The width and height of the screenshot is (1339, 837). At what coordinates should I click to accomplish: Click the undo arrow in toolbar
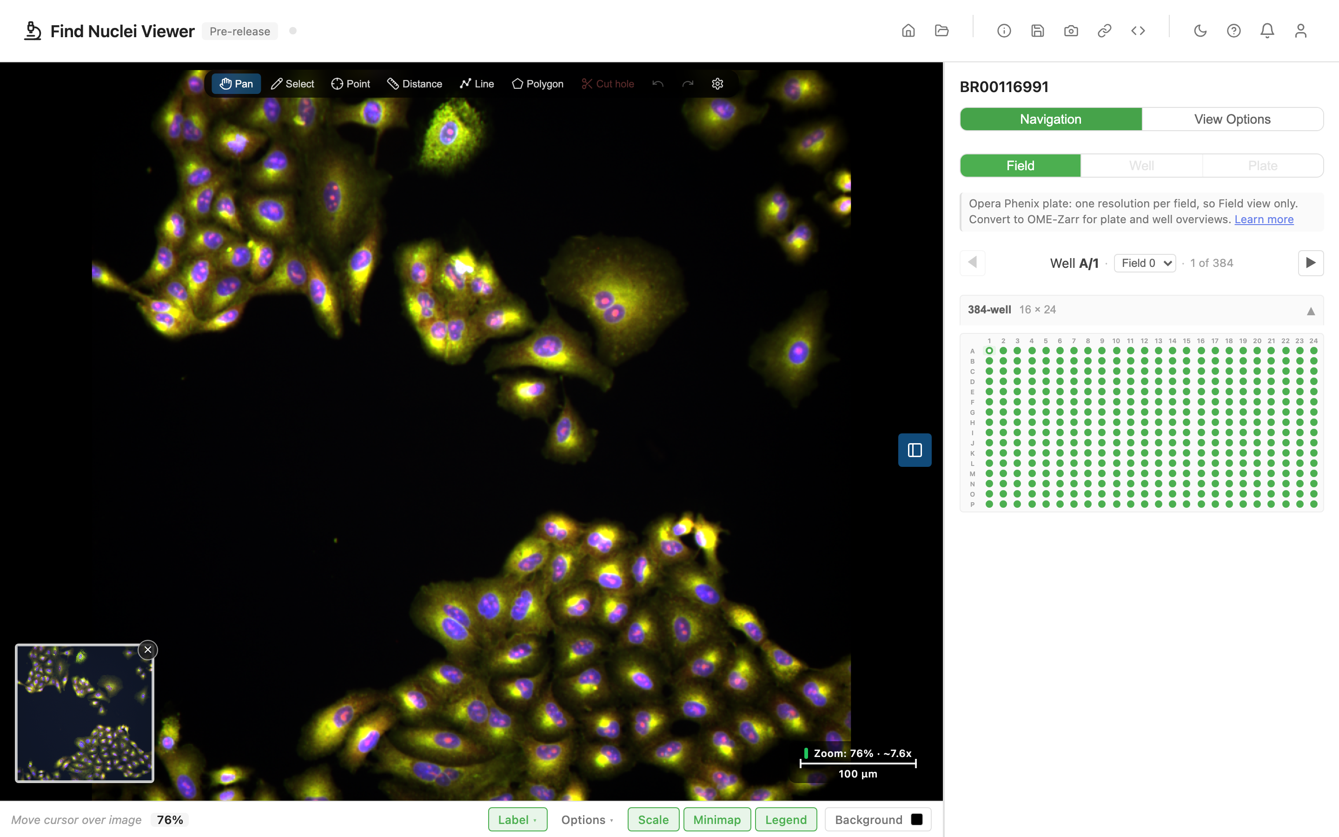pos(657,84)
